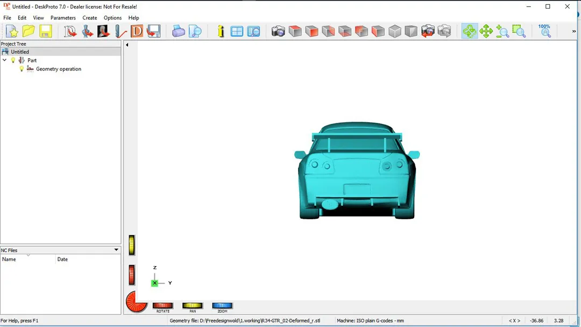Viewport: 581px width, 327px height.
Task: Open the Edit menu
Action: pos(22,18)
